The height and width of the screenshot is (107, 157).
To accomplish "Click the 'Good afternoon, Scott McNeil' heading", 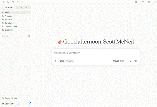I will [x=99, y=42].
